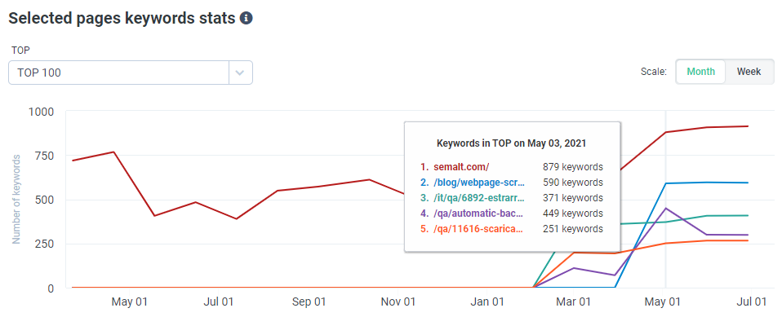Viewport: 782px width, 317px height.
Task: Click the semalt.com/ tooltip entry
Action: 511,167
